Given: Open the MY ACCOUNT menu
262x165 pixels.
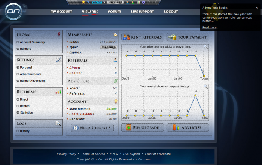Looking at the screenshot, I should [61, 12].
